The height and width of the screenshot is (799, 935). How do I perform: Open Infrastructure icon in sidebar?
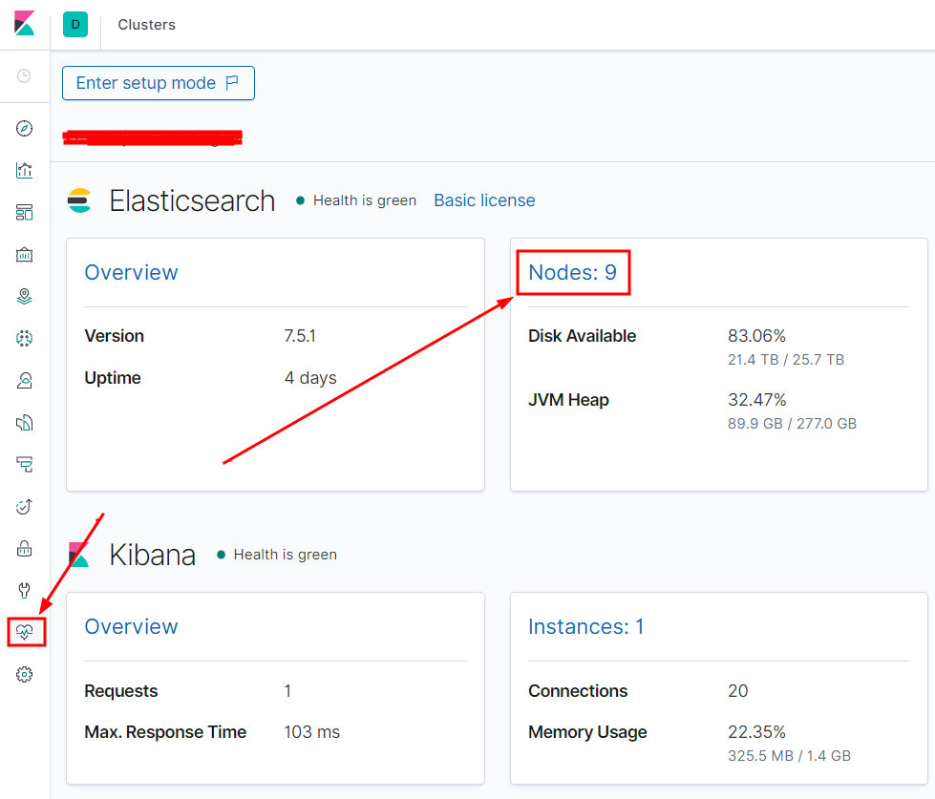(x=24, y=381)
